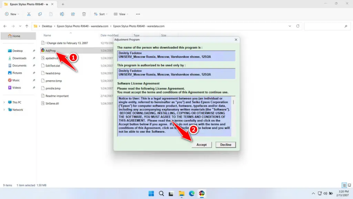Click the Copy icon in toolbar
353x199 pixels.
pyautogui.click(x=40, y=14)
